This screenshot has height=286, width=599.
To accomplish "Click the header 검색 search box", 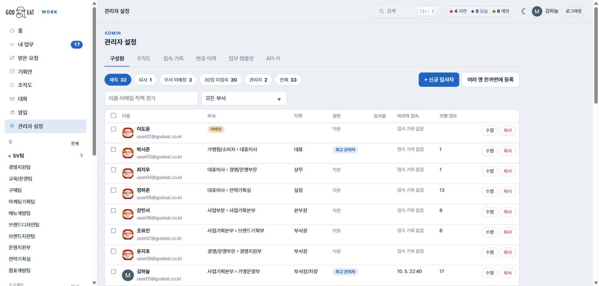I will (x=408, y=11).
